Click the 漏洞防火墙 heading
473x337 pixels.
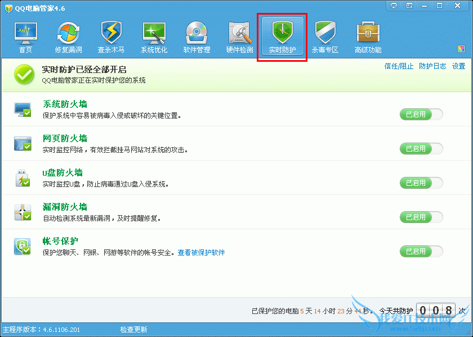(65, 207)
